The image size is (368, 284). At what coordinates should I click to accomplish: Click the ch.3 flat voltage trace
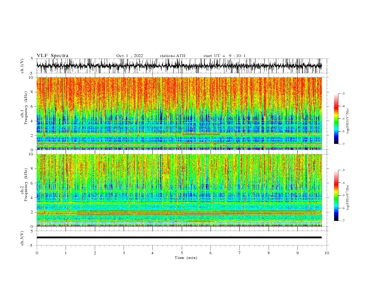point(179,238)
